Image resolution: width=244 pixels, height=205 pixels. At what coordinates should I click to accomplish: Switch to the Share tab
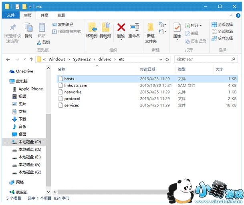44,15
